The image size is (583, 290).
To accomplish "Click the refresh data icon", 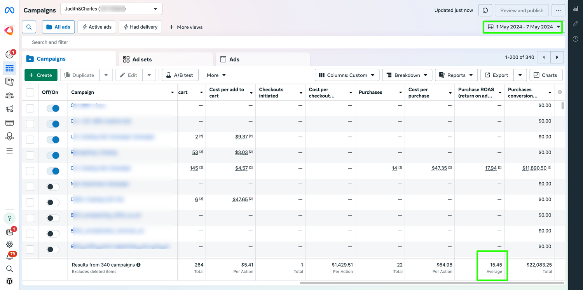I will (485, 10).
